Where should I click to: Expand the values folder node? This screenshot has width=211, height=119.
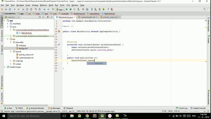tap(11, 64)
